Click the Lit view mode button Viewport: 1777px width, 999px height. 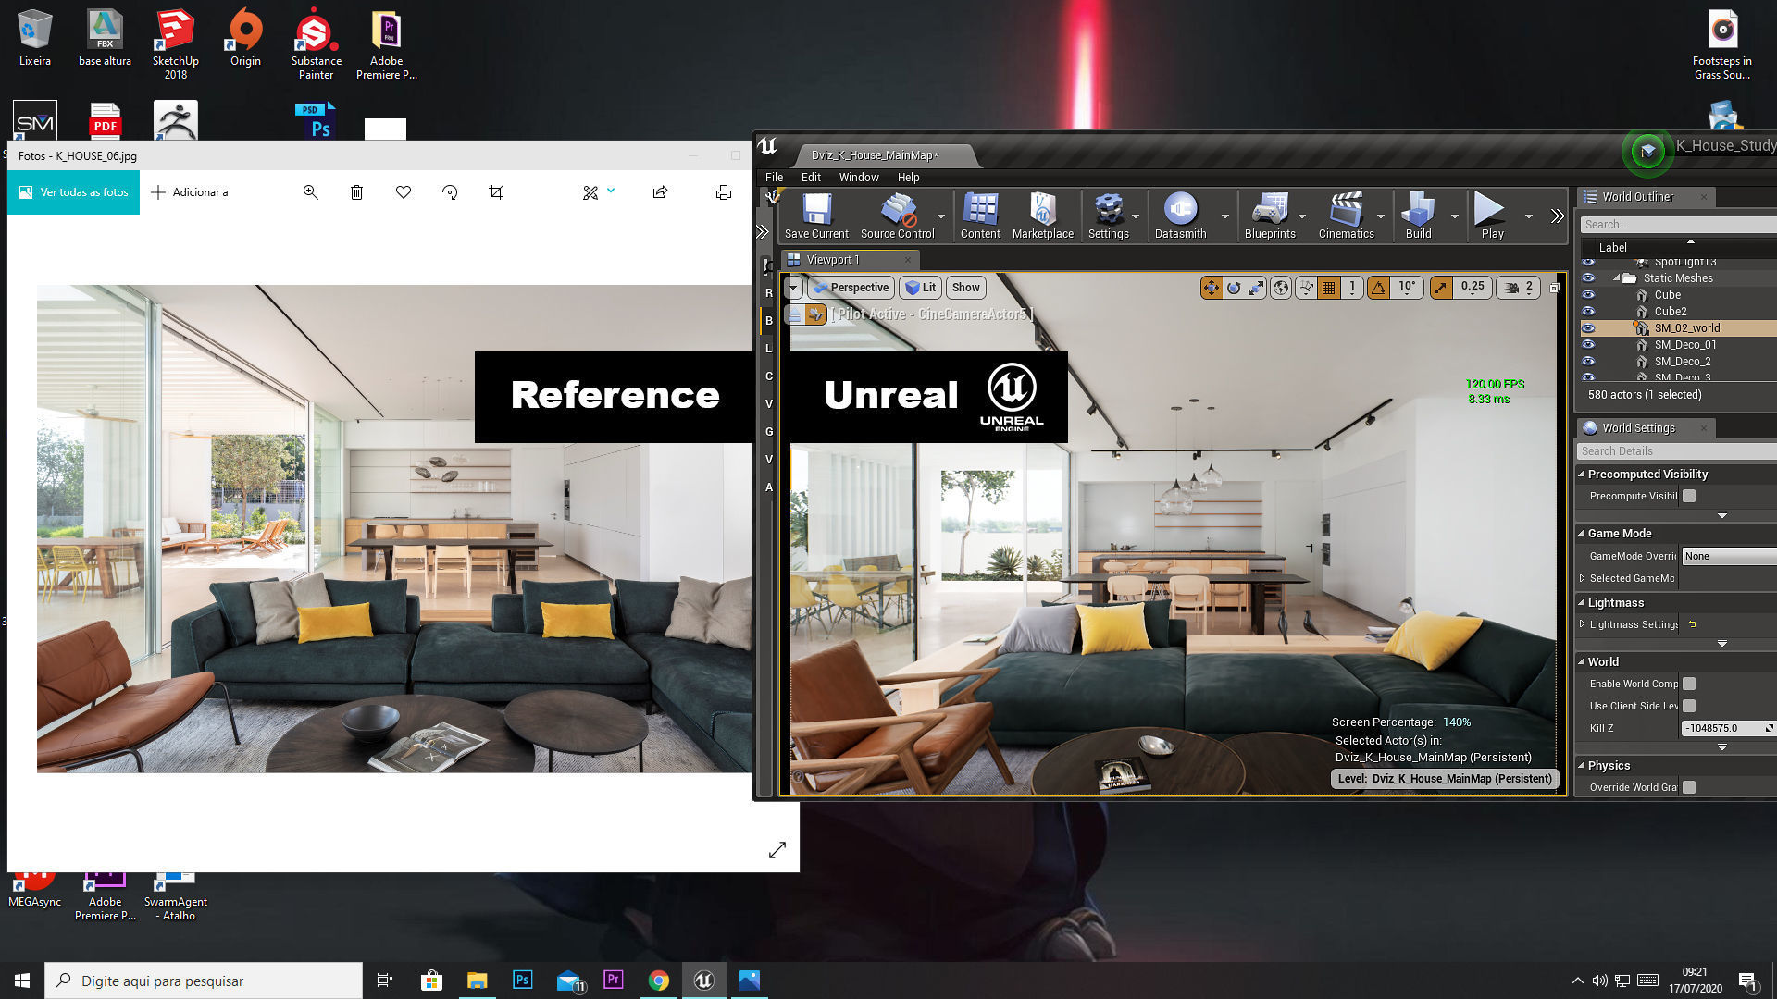(x=921, y=288)
